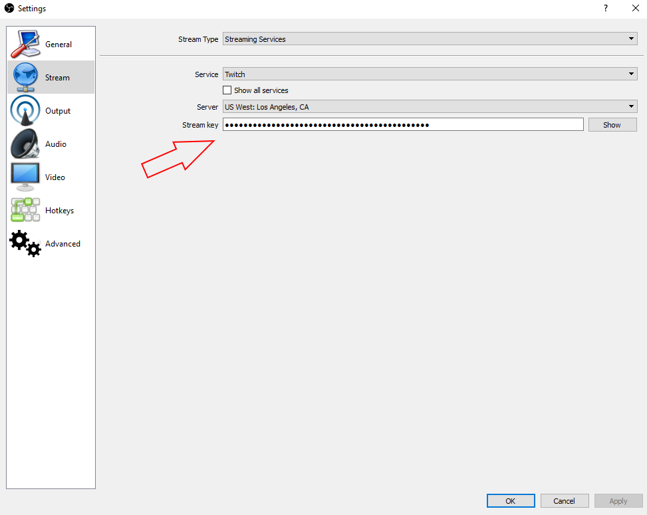
Task: Click the Stream Type dropdown arrow
Action: 631,39
